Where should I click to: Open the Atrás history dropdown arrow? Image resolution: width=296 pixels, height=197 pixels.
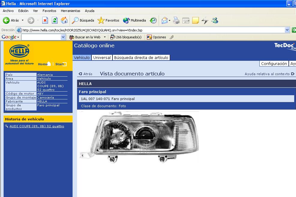23,20
